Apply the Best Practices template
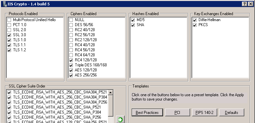255x123 pixels. point(147,113)
